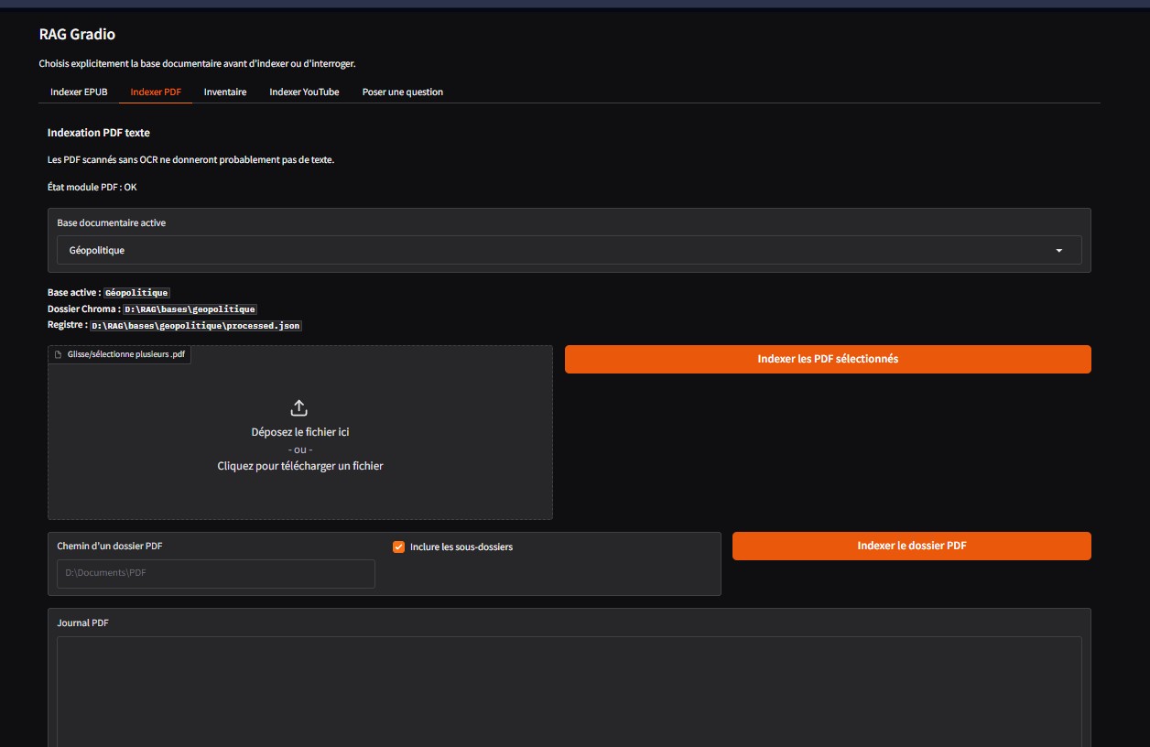The height and width of the screenshot is (747, 1150).
Task: Switch to the "Indexer EPUB" tab
Action: (79, 92)
